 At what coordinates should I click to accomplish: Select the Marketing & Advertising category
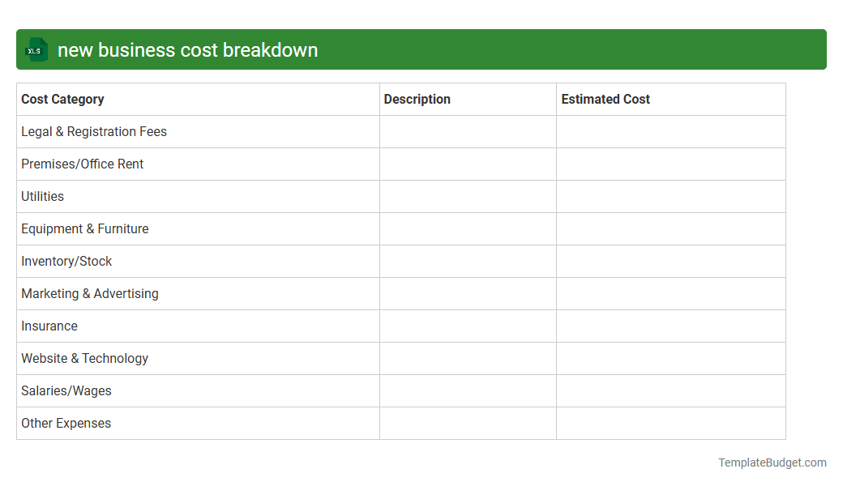[90, 293]
